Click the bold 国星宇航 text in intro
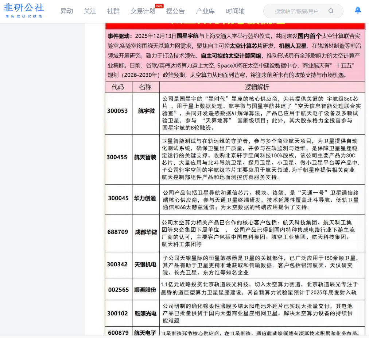Screen dimensions: 369x338 [187, 36]
